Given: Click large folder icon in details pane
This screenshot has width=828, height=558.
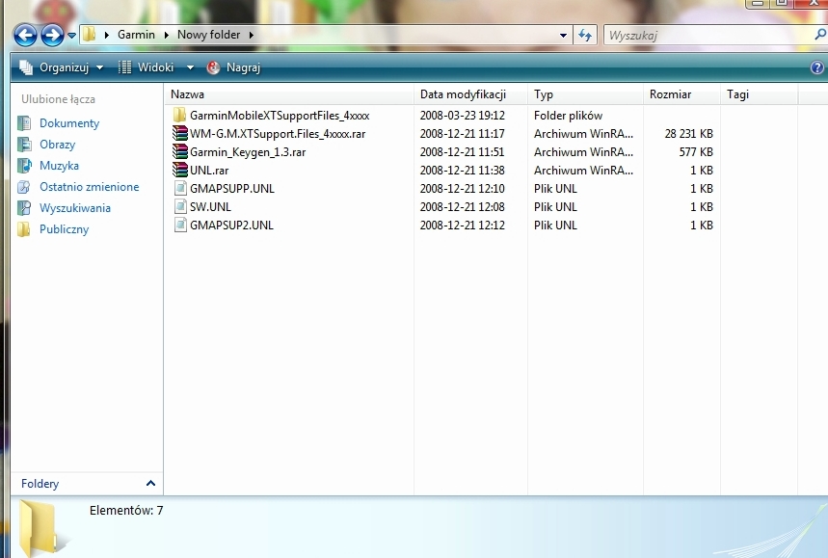Looking at the screenshot, I should click(x=41, y=527).
